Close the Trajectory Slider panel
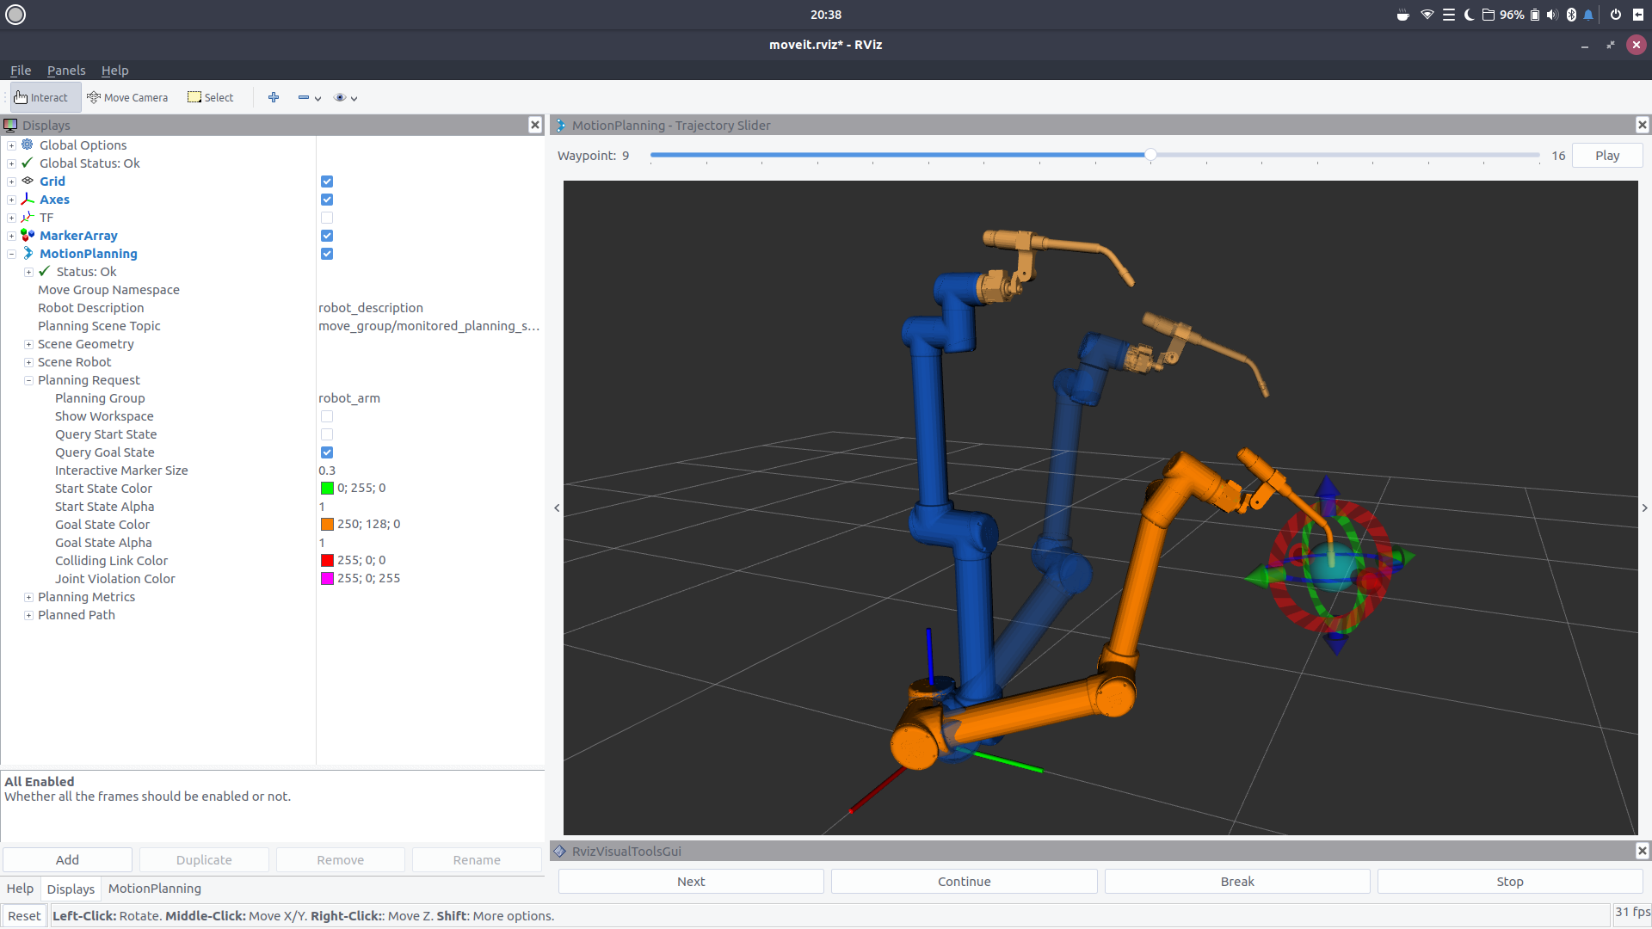Screen dimensions: 1652x929 click(x=1642, y=125)
